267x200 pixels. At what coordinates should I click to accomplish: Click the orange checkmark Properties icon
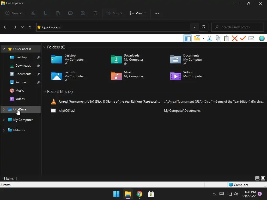coord(243,38)
